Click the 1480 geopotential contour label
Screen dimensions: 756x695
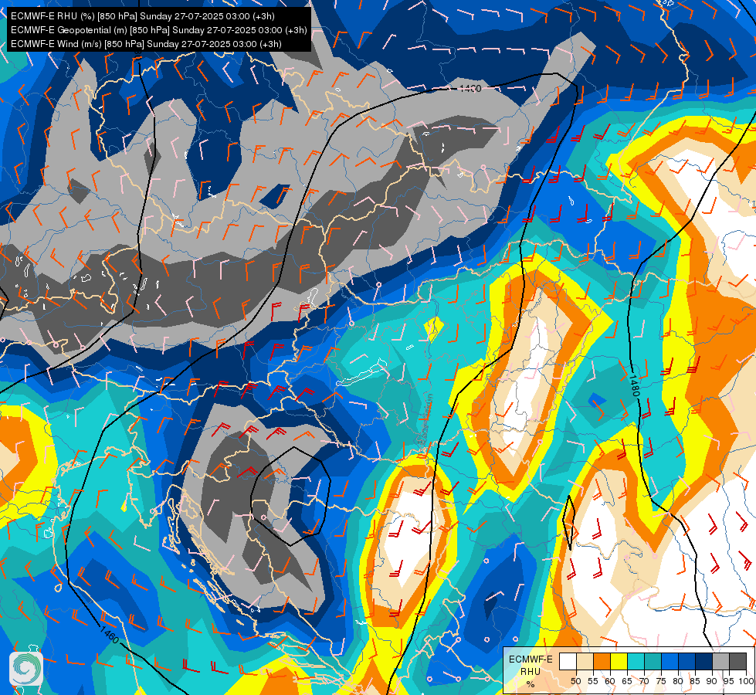point(633,385)
